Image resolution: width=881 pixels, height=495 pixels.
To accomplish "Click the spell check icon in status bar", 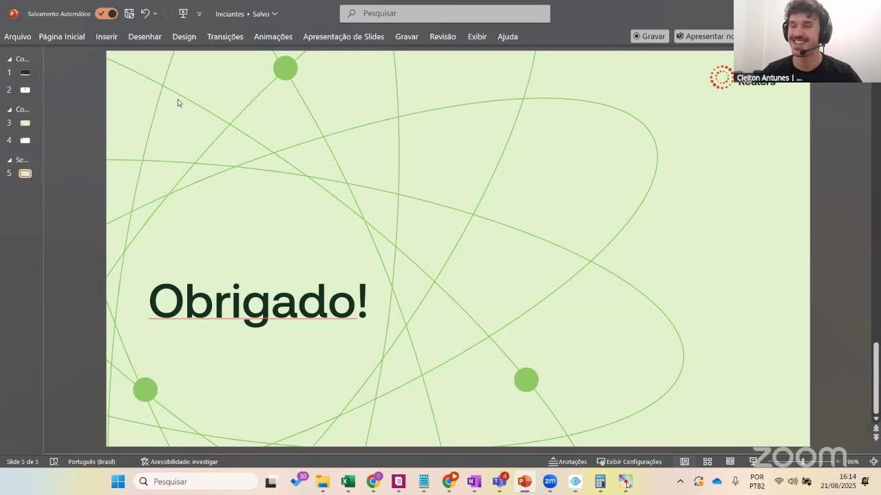I will [54, 462].
